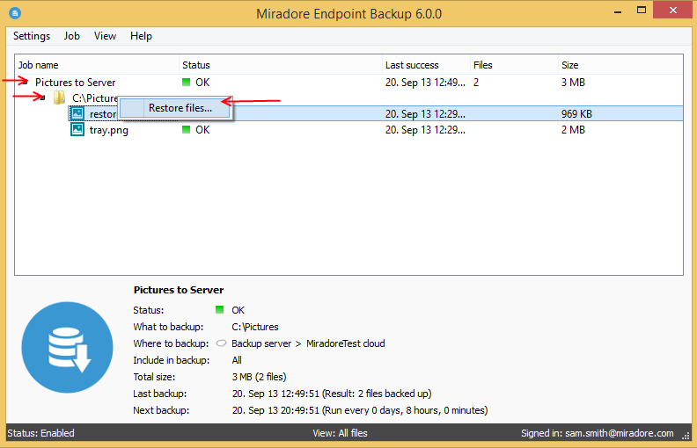
Task: Click the 969 KB size cell
Action: coord(576,114)
